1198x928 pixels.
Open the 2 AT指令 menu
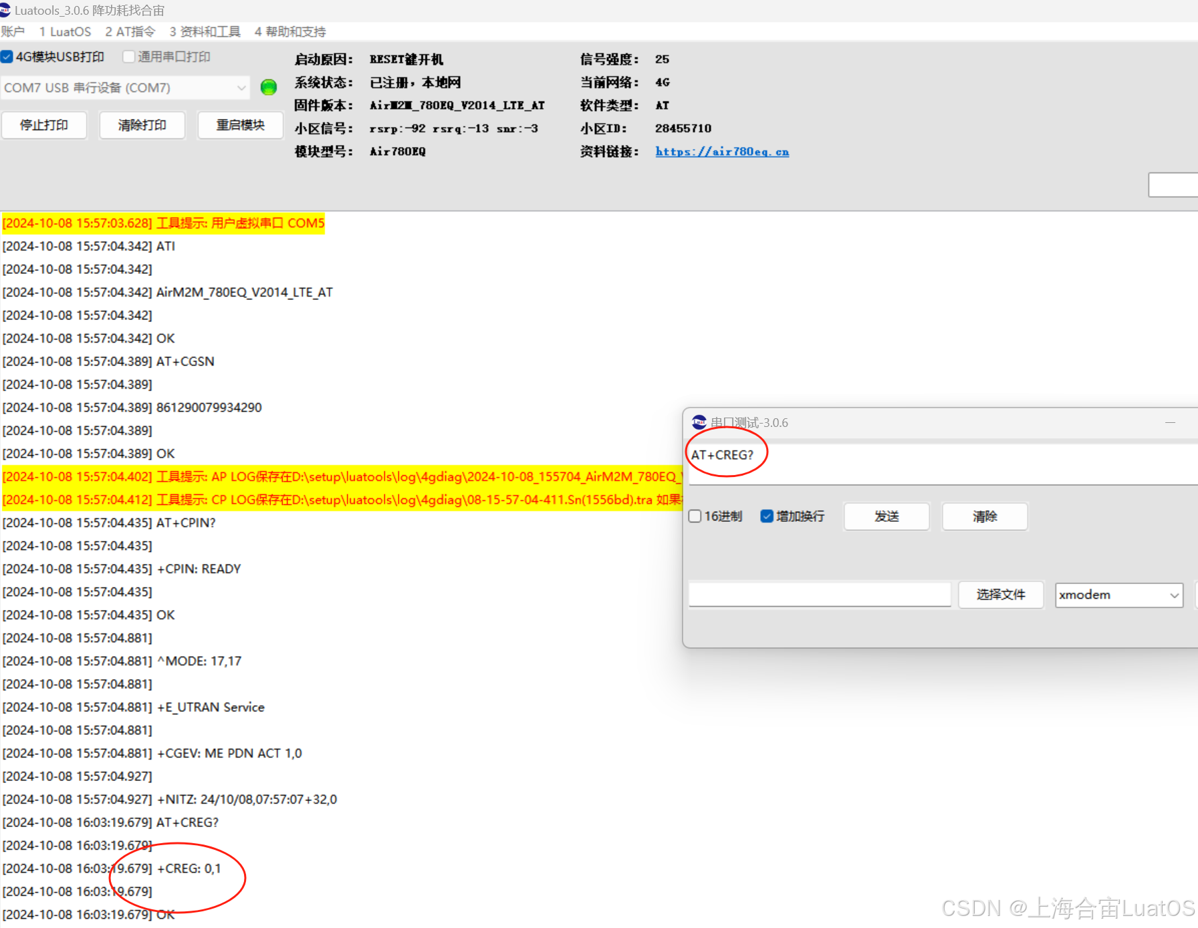(x=130, y=31)
